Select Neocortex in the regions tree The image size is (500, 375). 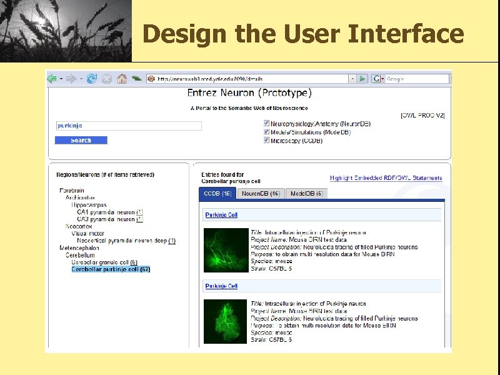79,226
